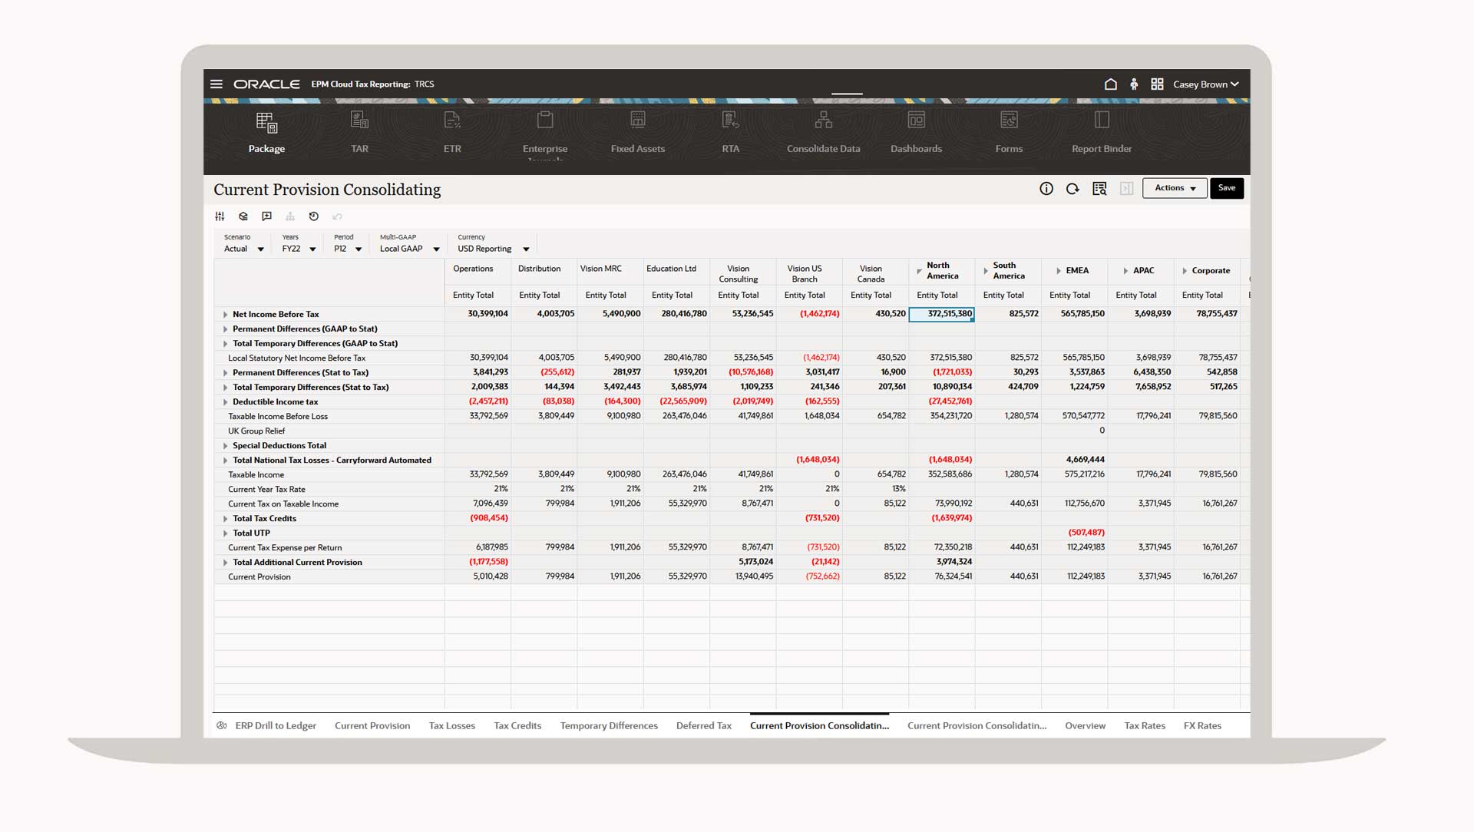Click the form information icon

(x=1046, y=189)
